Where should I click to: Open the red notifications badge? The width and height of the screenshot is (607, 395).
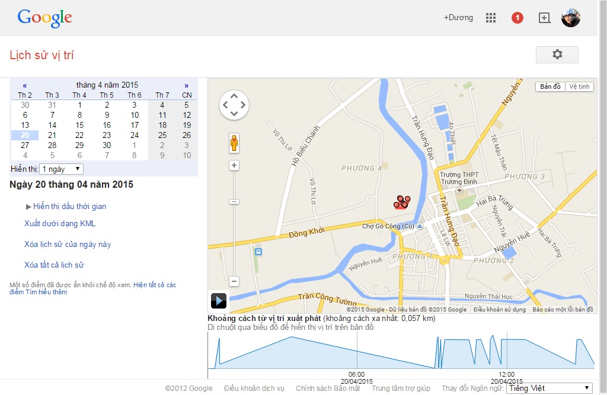tap(517, 18)
